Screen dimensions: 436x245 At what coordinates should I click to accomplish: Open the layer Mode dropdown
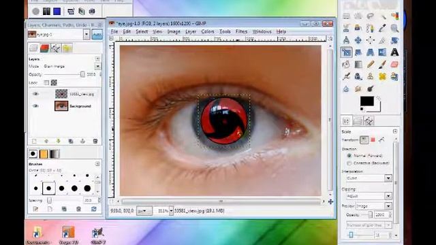point(97,66)
